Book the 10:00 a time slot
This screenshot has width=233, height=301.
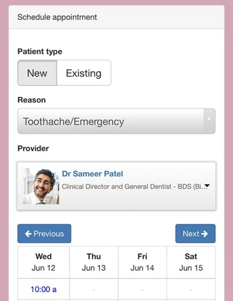pos(43,289)
